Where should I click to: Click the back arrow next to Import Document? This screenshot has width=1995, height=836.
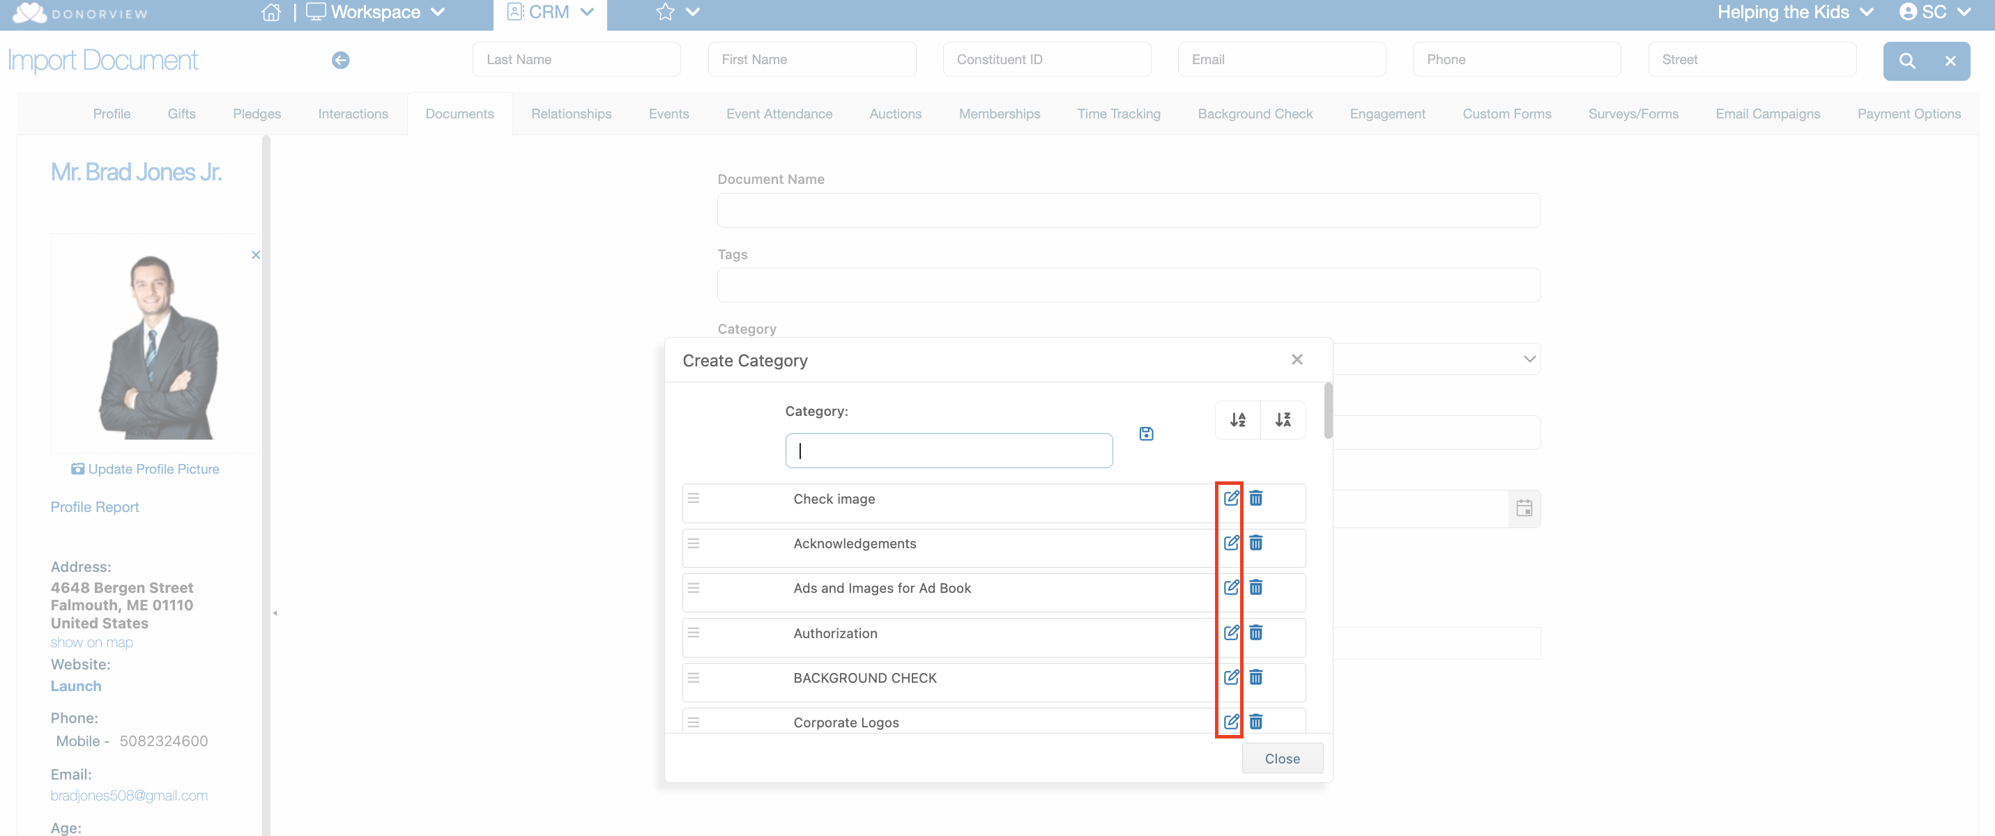pos(340,60)
